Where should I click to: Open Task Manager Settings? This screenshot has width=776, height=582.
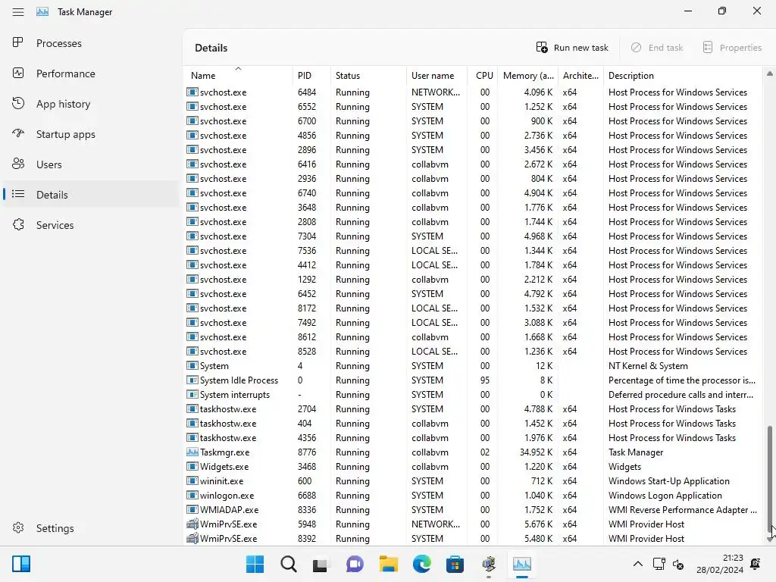pyautogui.click(x=90, y=528)
